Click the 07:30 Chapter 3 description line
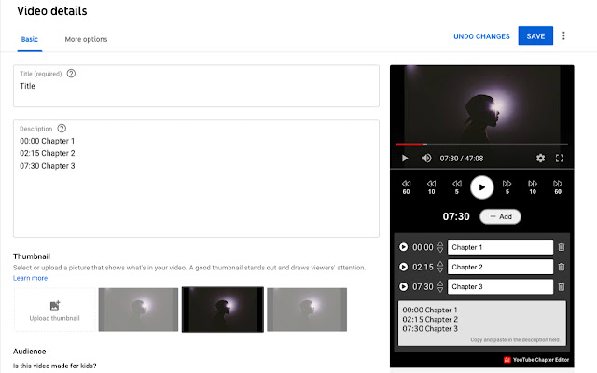Screen dimensions: 597x373 coord(48,166)
